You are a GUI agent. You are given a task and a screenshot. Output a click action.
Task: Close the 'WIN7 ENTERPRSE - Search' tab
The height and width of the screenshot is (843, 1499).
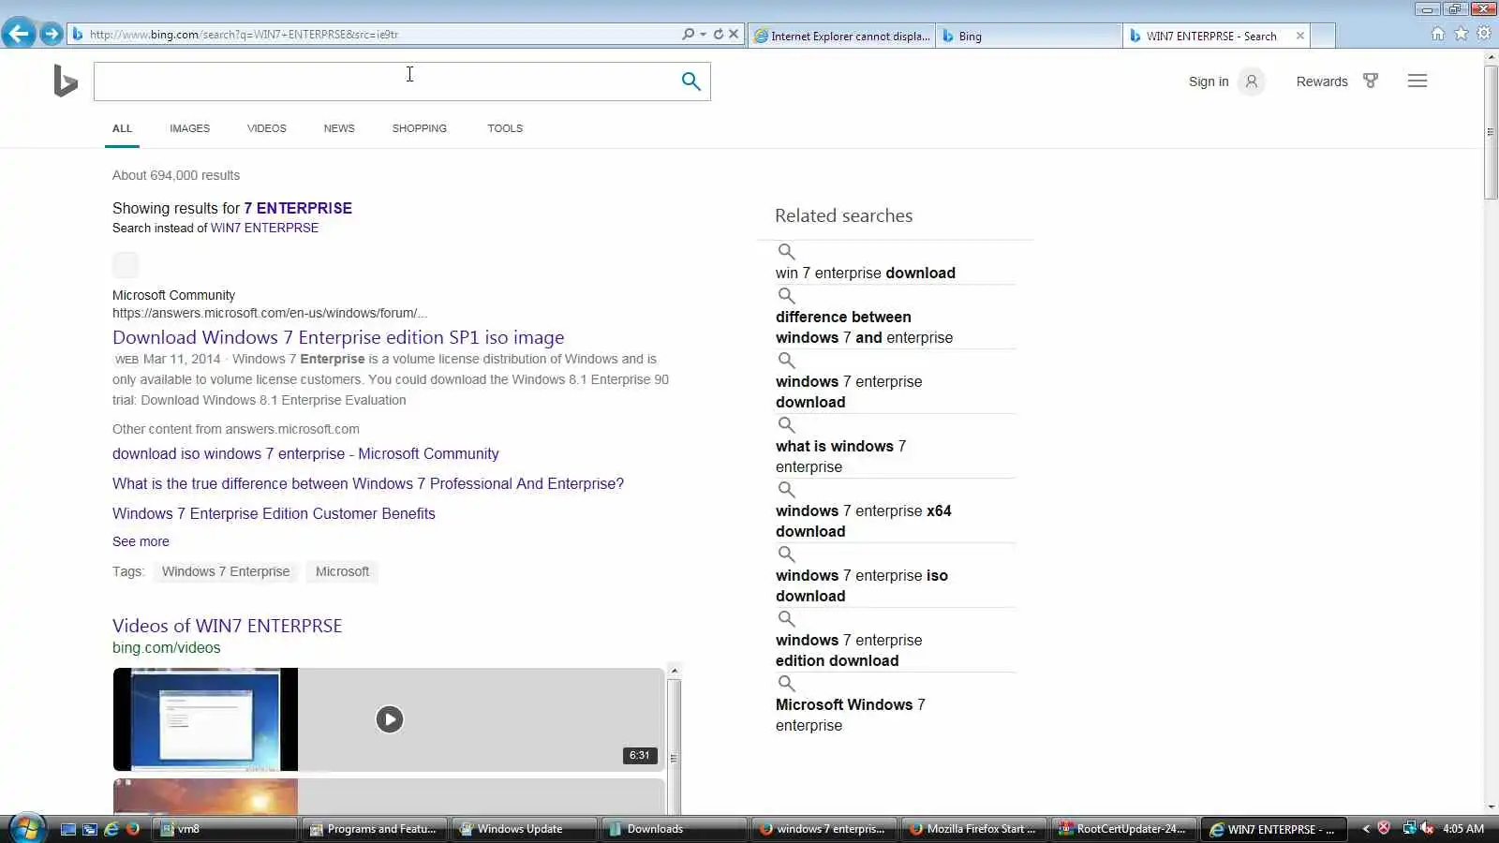(1299, 36)
